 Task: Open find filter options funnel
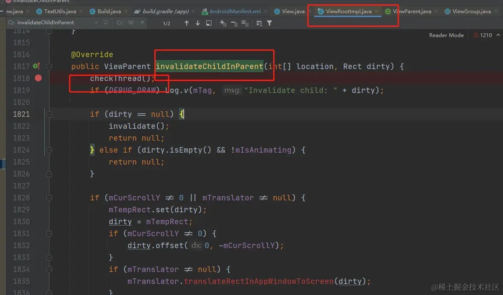point(269,23)
